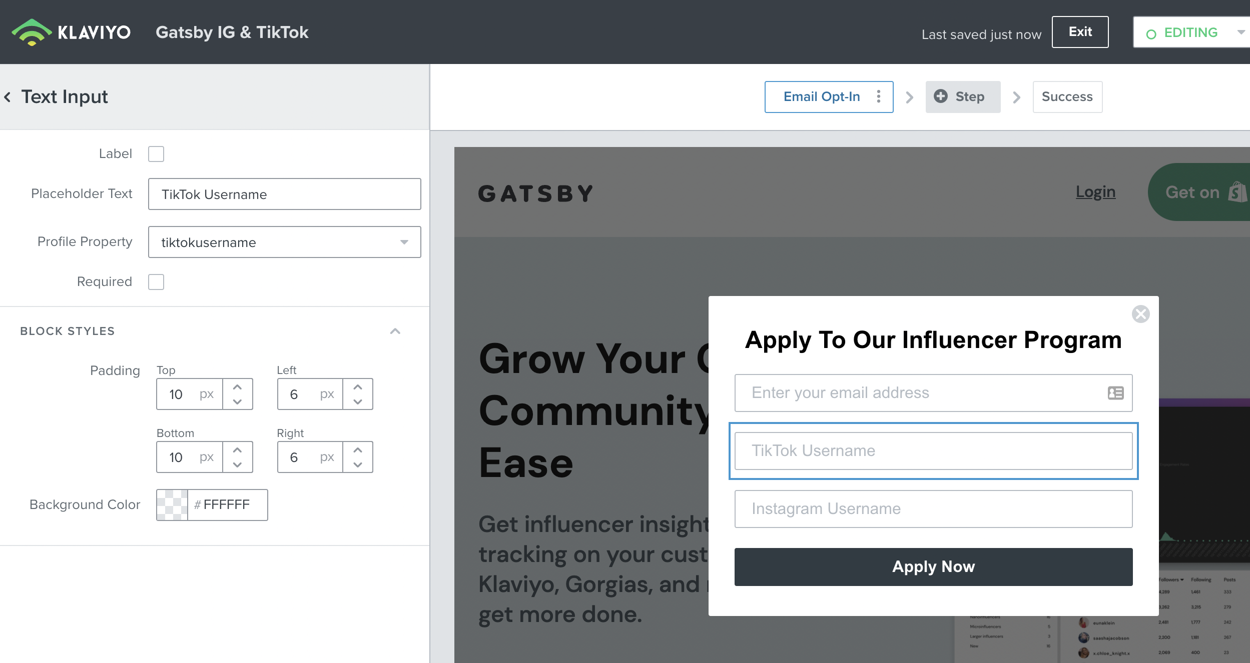
Task: Open the Background Color swatch picker
Action: click(172, 504)
